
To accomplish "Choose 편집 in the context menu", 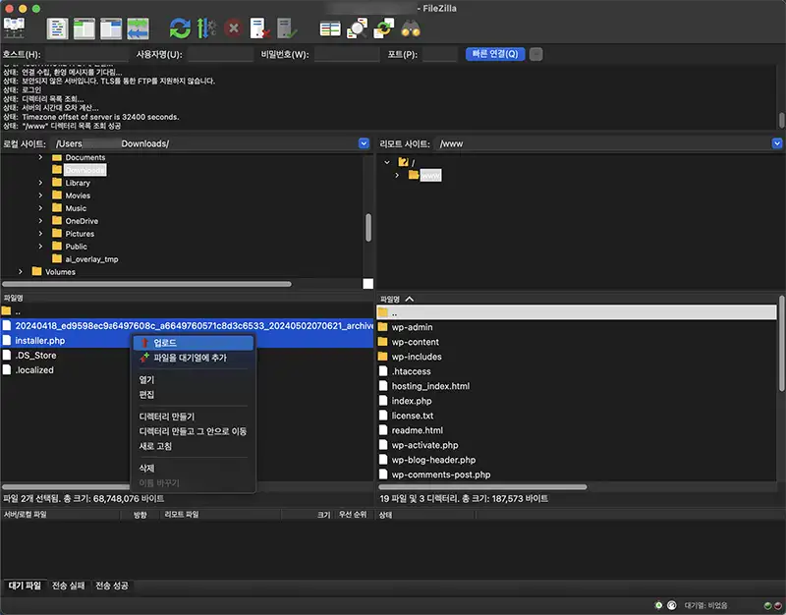I will [194, 395].
